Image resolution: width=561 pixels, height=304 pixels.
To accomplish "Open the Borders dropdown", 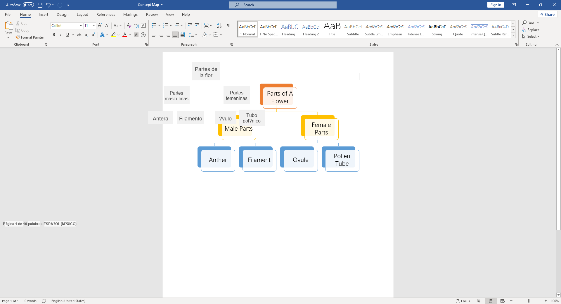I will (x=221, y=35).
